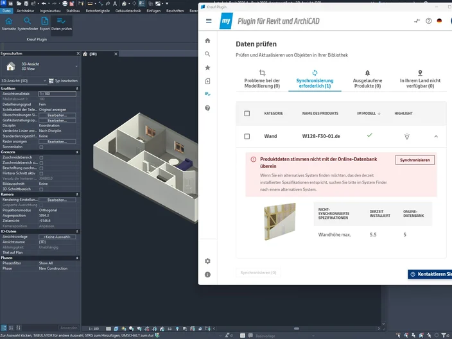Click the filter icon in status bar
452x339 pixels.
pyautogui.click(x=444, y=335)
